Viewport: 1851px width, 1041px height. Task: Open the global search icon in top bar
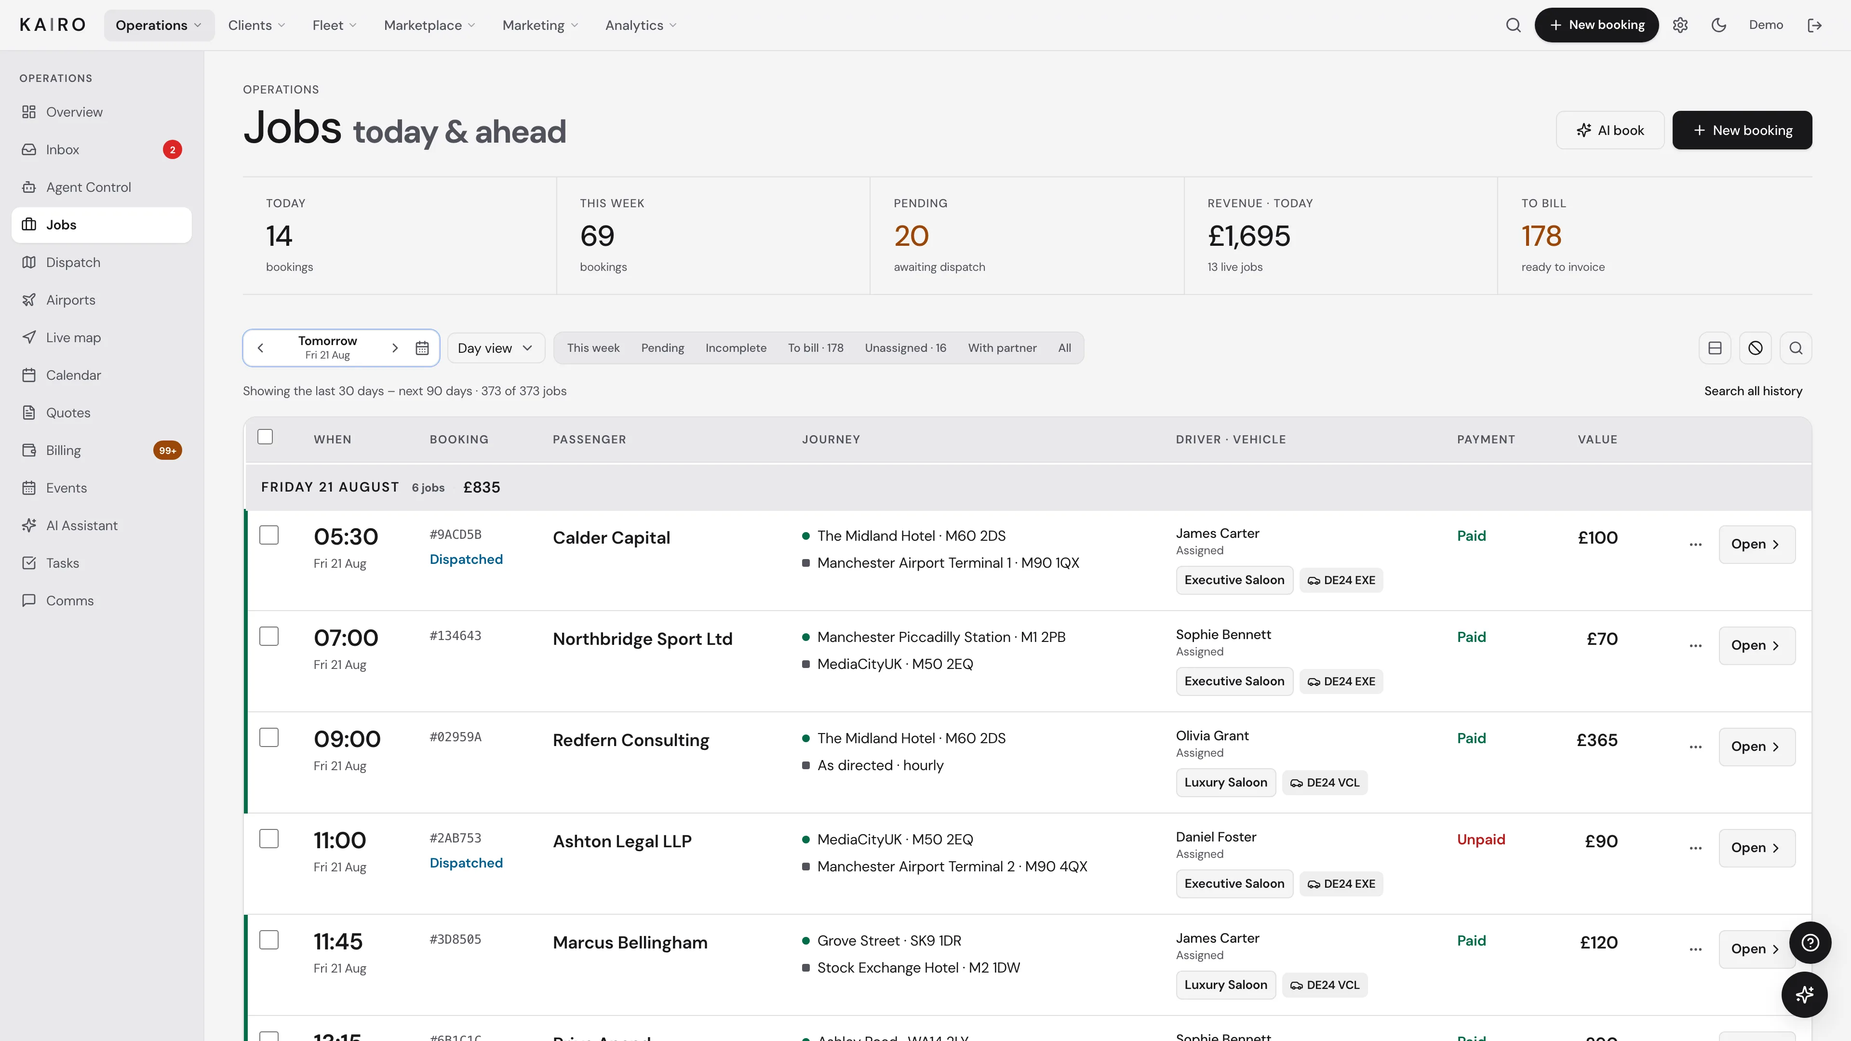pos(1513,25)
